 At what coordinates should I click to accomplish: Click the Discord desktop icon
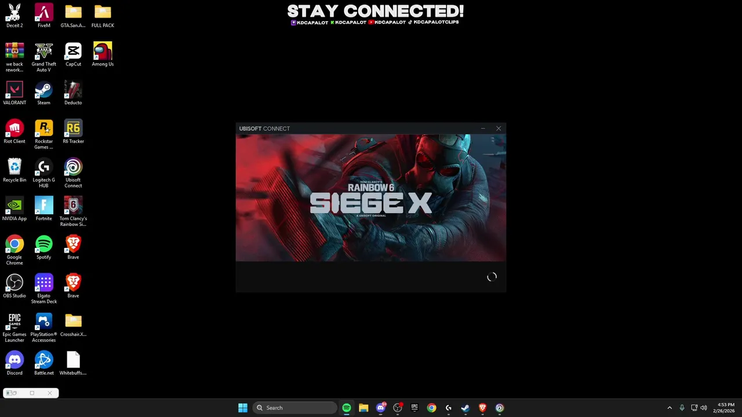click(14, 363)
